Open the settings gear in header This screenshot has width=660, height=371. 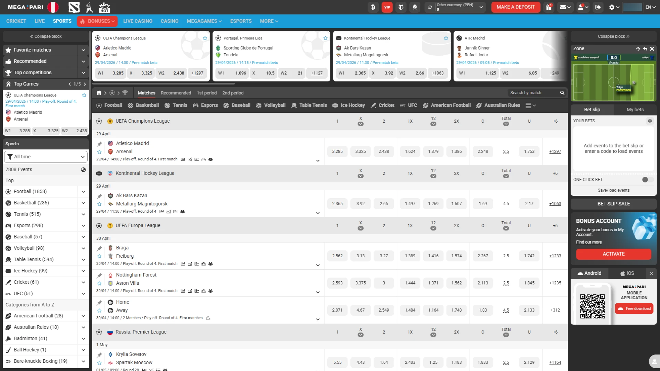point(614,7)
